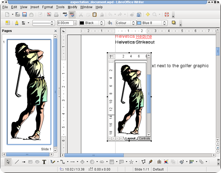Open the Colour fill type dropdown

tap(126, 23)
